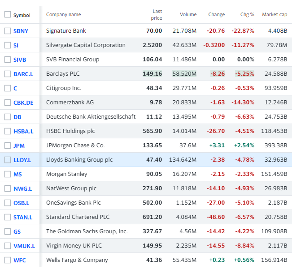The width and height of the screenshot is (292, 274).
Task: Click the Signature Bank company name
Action: [66, 31]
